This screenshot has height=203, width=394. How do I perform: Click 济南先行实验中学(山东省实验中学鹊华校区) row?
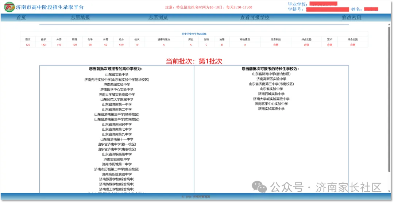point(117,80)
